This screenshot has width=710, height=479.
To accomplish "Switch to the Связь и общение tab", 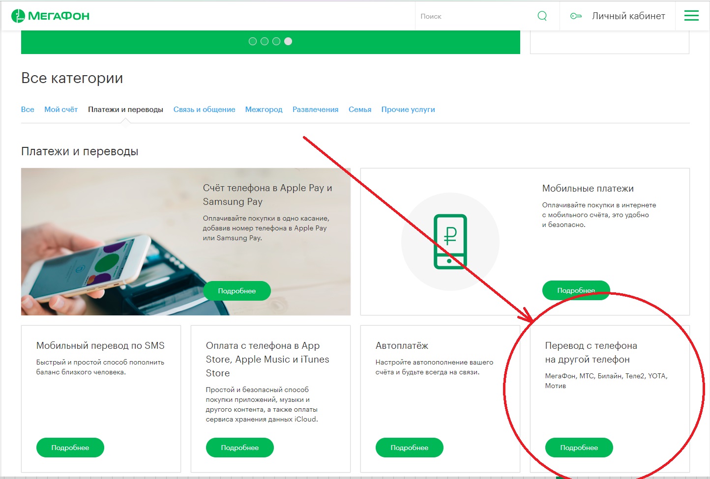I will coord(204,110).
